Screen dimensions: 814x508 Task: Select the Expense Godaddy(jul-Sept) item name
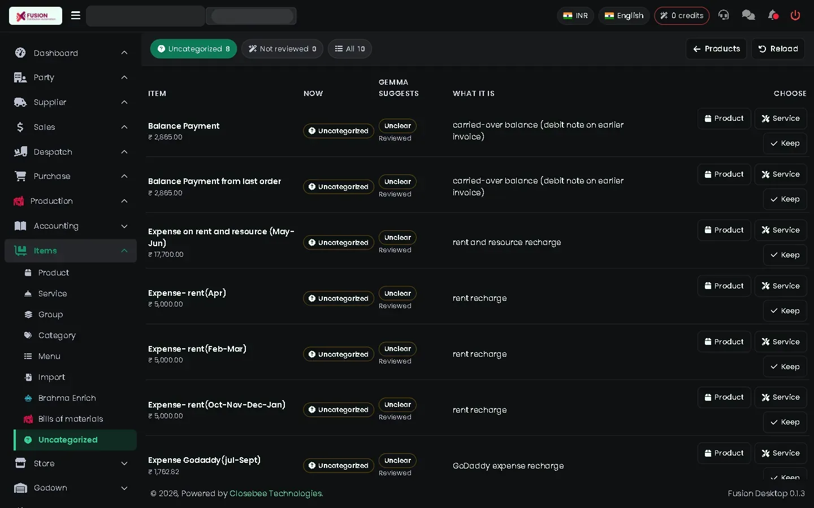click(x=204, y=460)
